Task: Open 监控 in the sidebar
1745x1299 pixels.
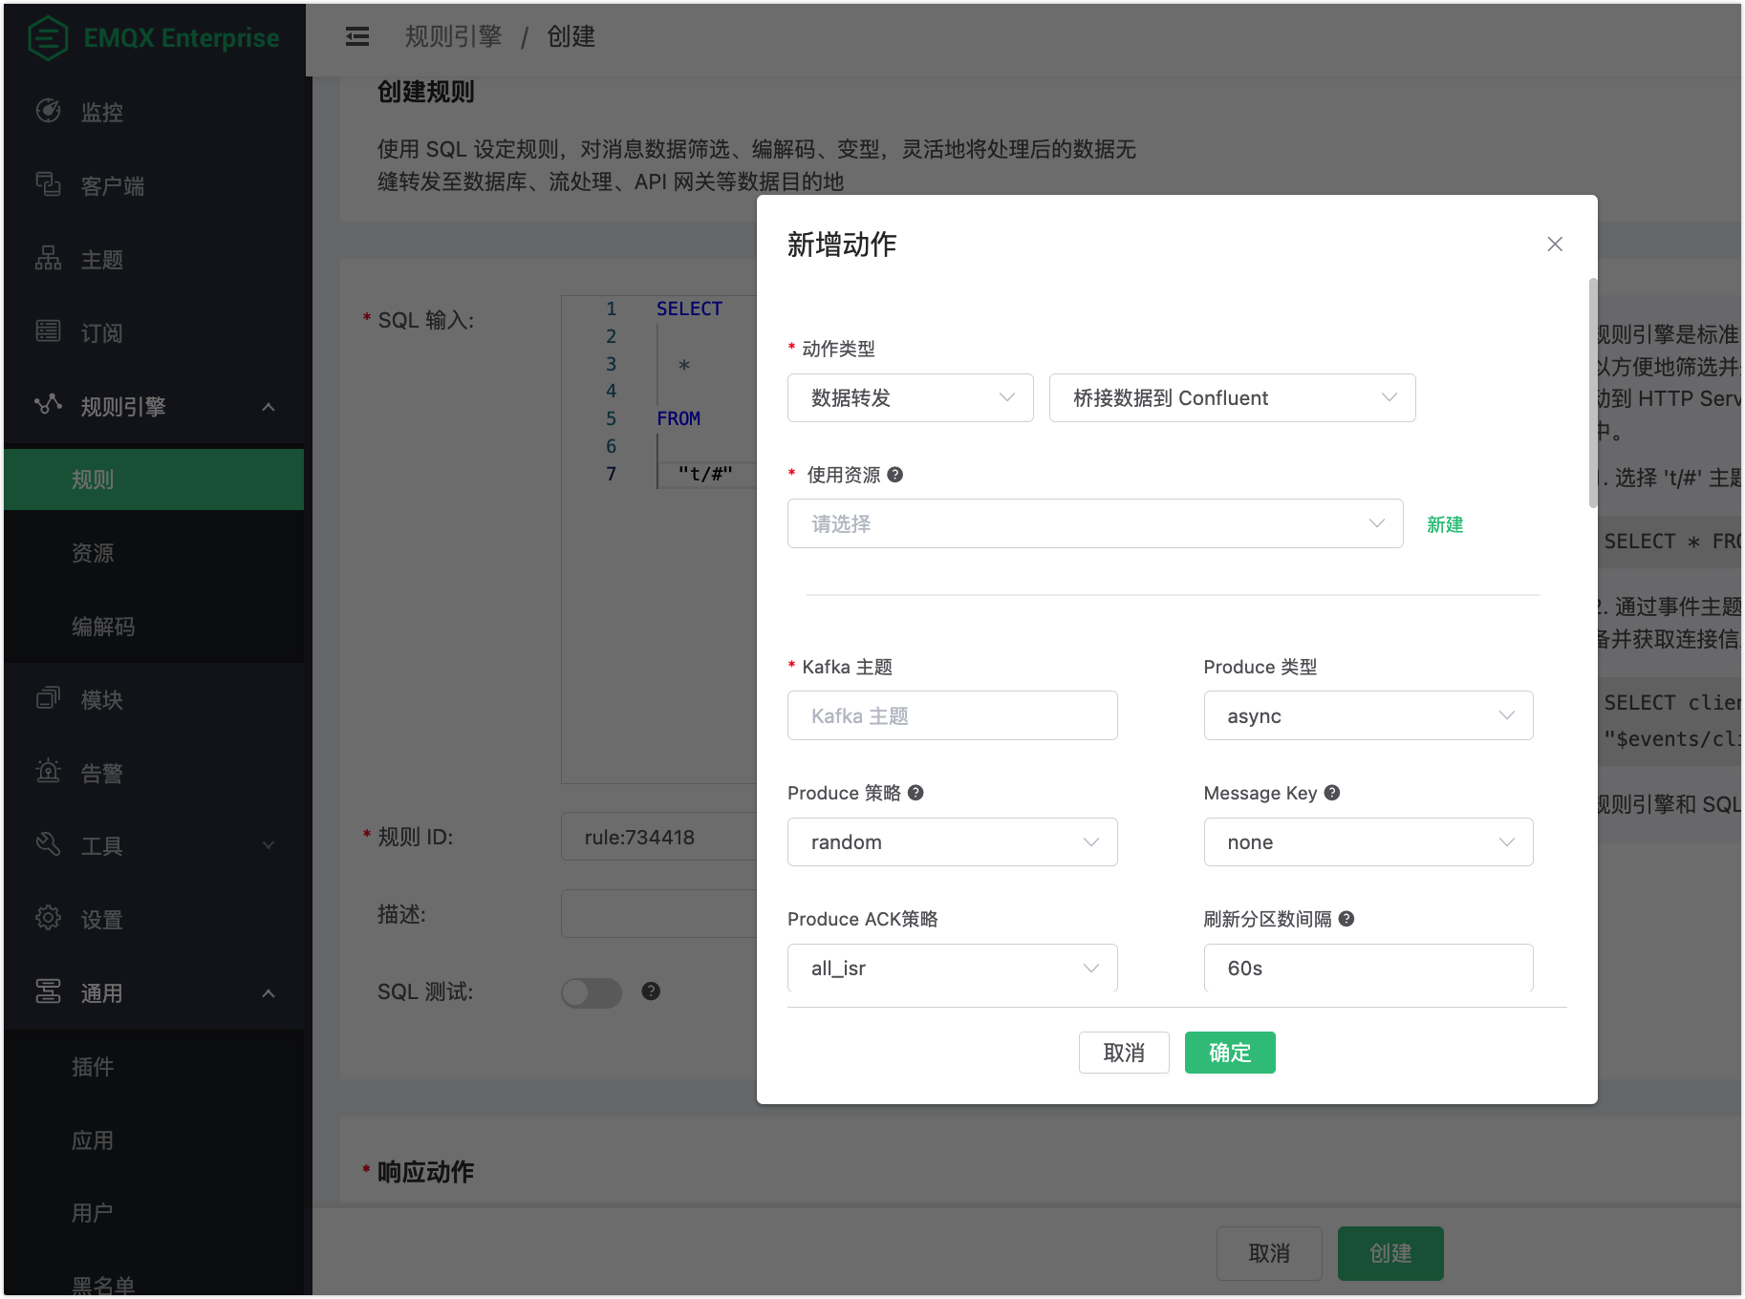Action: [101, 113]
